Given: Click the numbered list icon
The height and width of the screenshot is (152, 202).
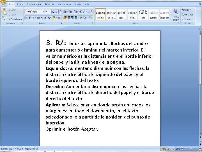Looking at the screenshot, I should click(70, 12).
